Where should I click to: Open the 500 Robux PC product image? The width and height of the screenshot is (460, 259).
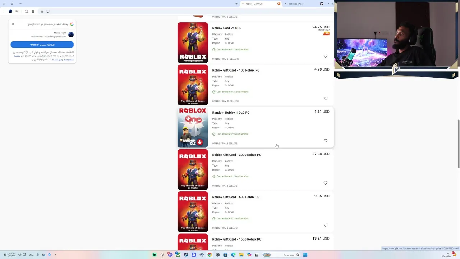(193, 212)
